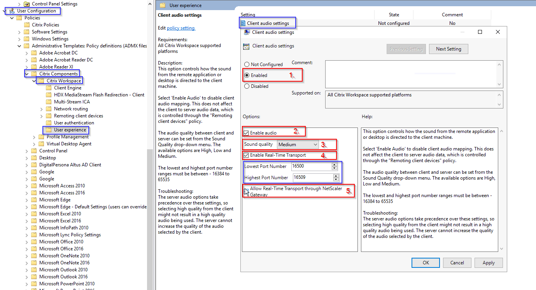
Task: Collapse the Policies tree node
Action: tap(12, 18)
